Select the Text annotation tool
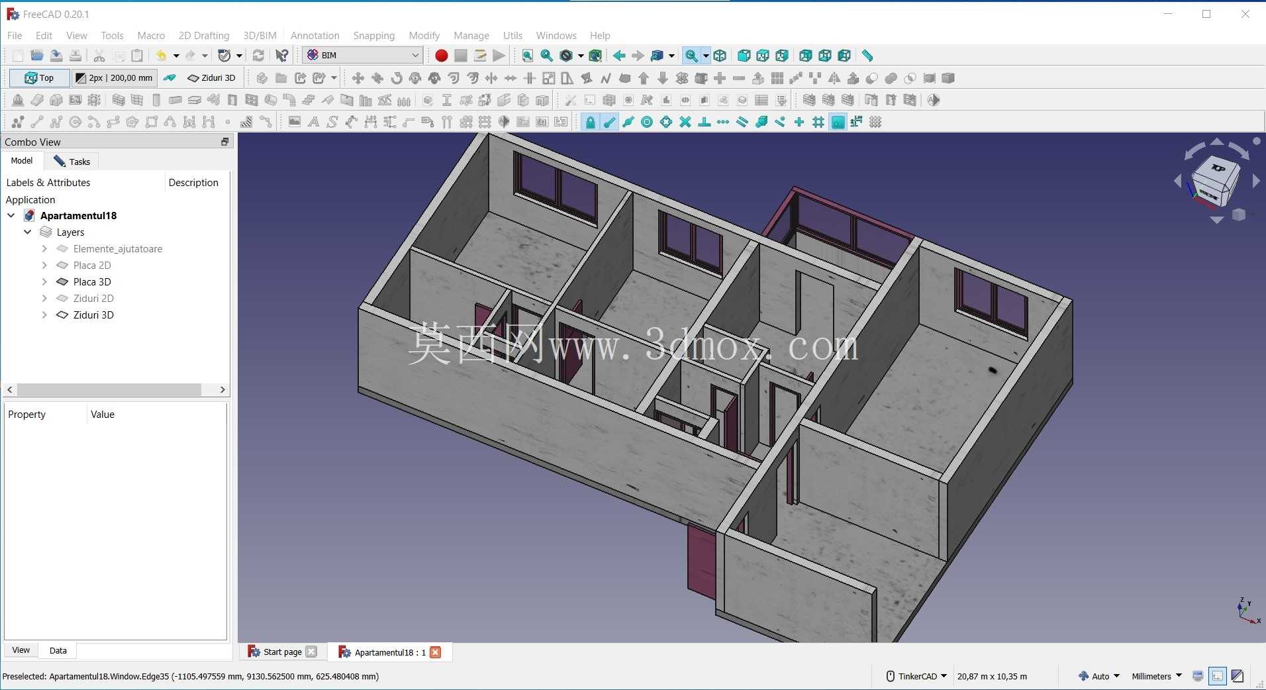The image size is (1266, 690). click(x=314, y=122)
